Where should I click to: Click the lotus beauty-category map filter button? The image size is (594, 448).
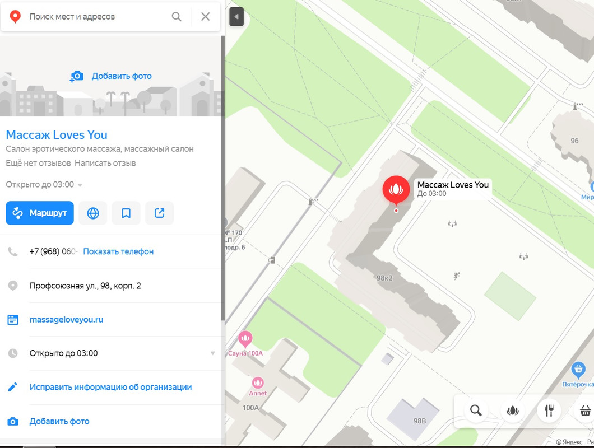[x=512, y=410]
